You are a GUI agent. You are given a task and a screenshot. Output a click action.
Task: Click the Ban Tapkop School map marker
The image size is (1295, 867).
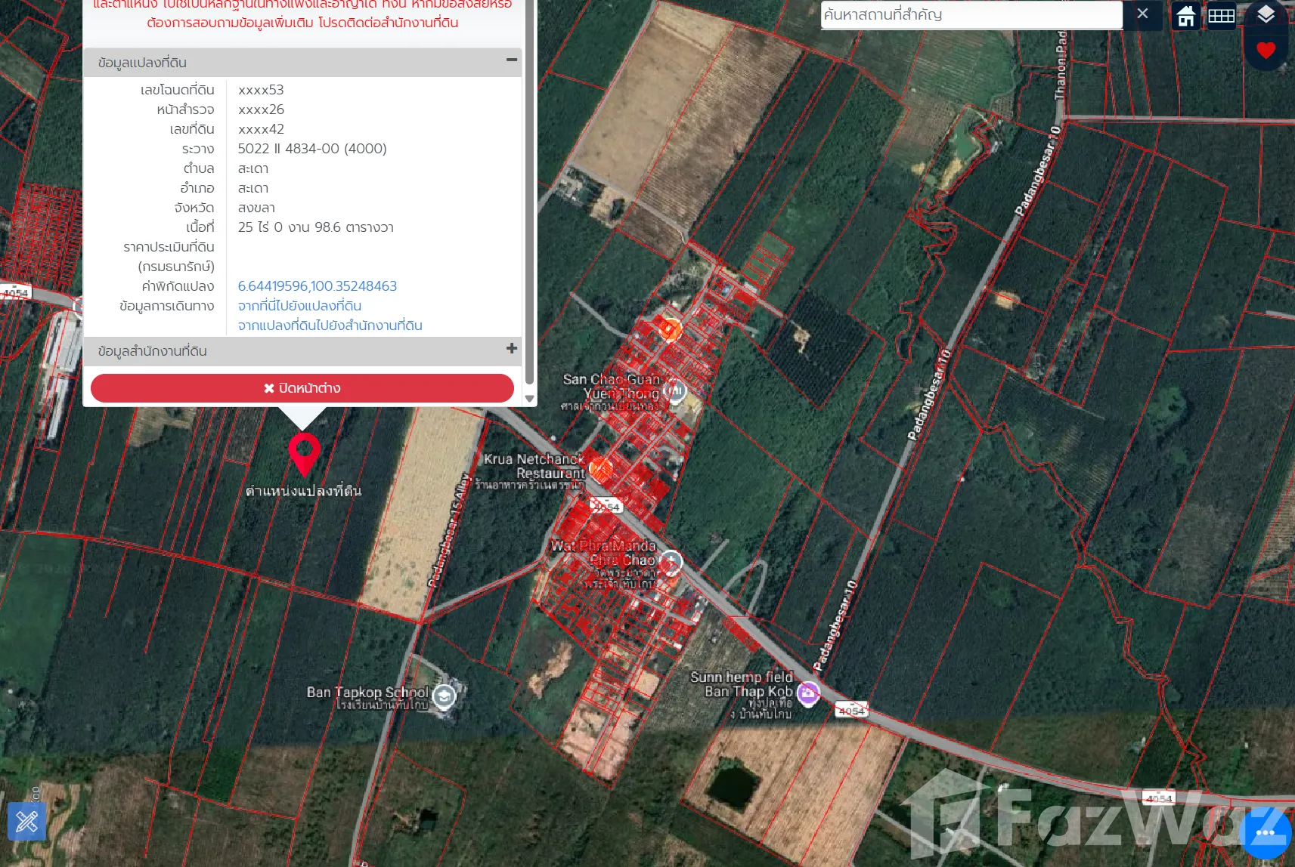(x=445, y=696)
